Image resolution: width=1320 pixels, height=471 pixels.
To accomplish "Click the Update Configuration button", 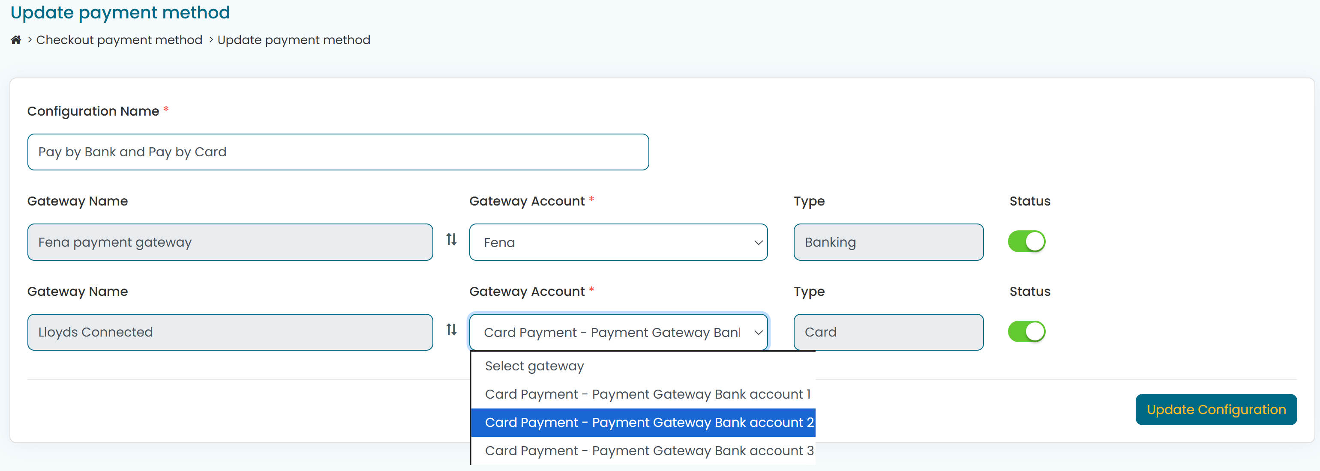I will (1215, 409).
